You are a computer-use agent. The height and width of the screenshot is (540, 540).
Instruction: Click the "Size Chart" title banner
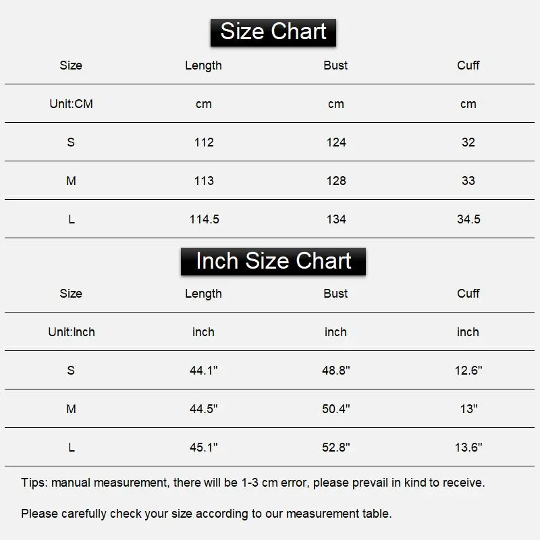(273, 32)
